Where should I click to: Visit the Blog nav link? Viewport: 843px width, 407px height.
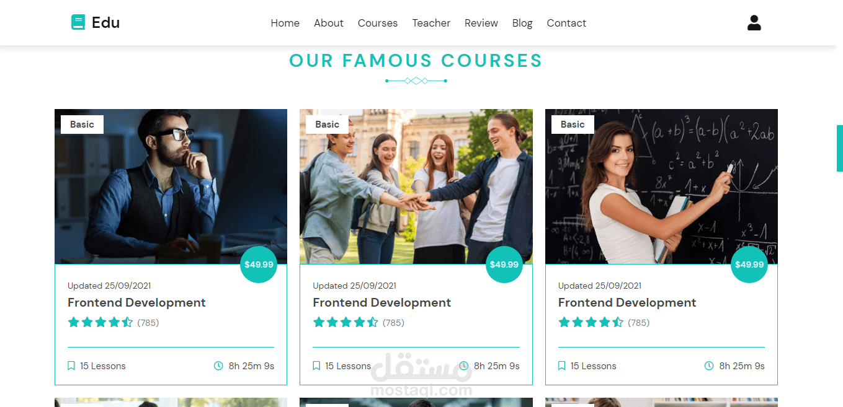[x=522, y=23]
